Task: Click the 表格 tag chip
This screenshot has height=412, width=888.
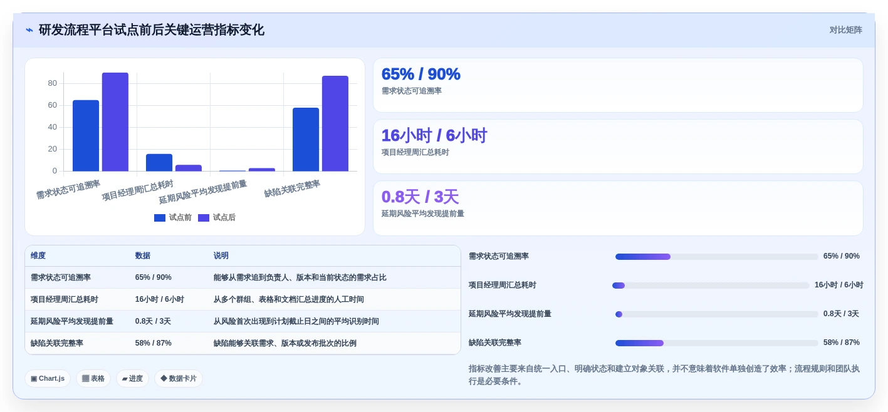Action: point(93,378)
